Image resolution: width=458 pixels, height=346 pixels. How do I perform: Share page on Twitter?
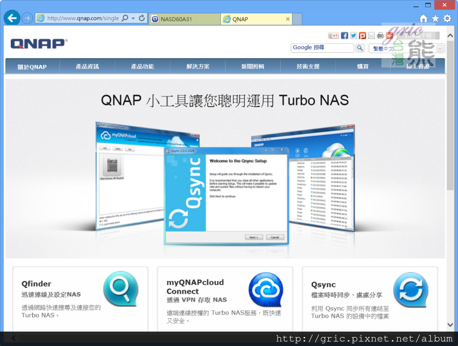coord(354,36)
